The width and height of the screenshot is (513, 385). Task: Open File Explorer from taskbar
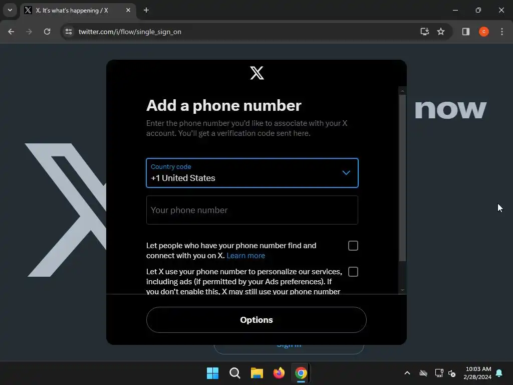coord(257,373)
